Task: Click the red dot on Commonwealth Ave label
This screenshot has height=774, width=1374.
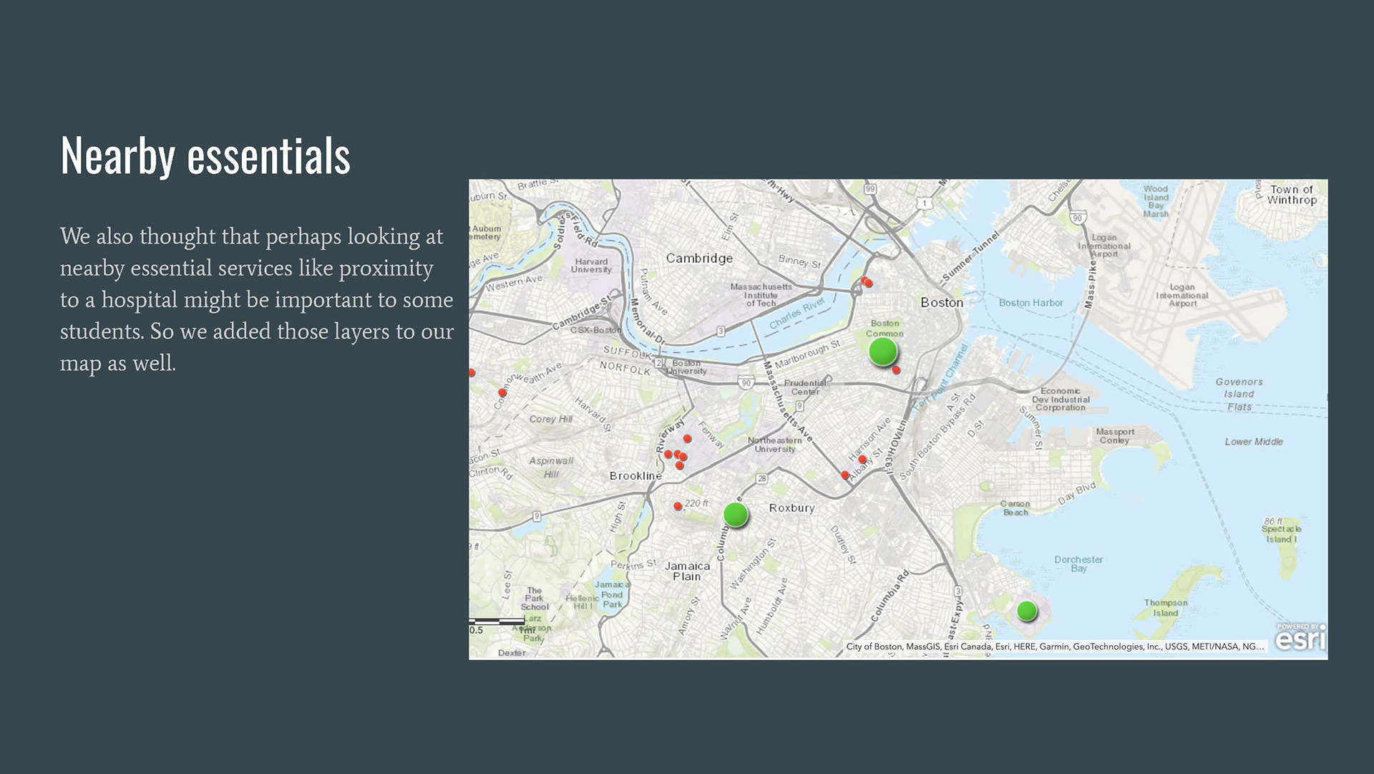Action: 502,392
